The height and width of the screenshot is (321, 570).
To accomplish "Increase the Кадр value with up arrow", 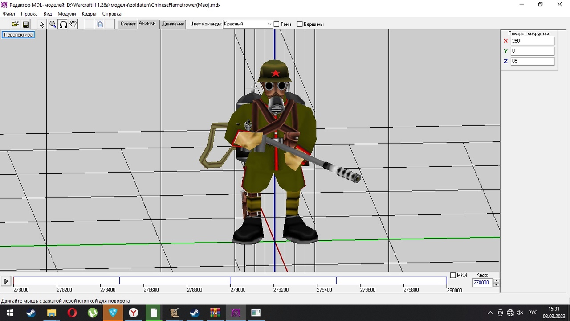I will coord(497,280).
